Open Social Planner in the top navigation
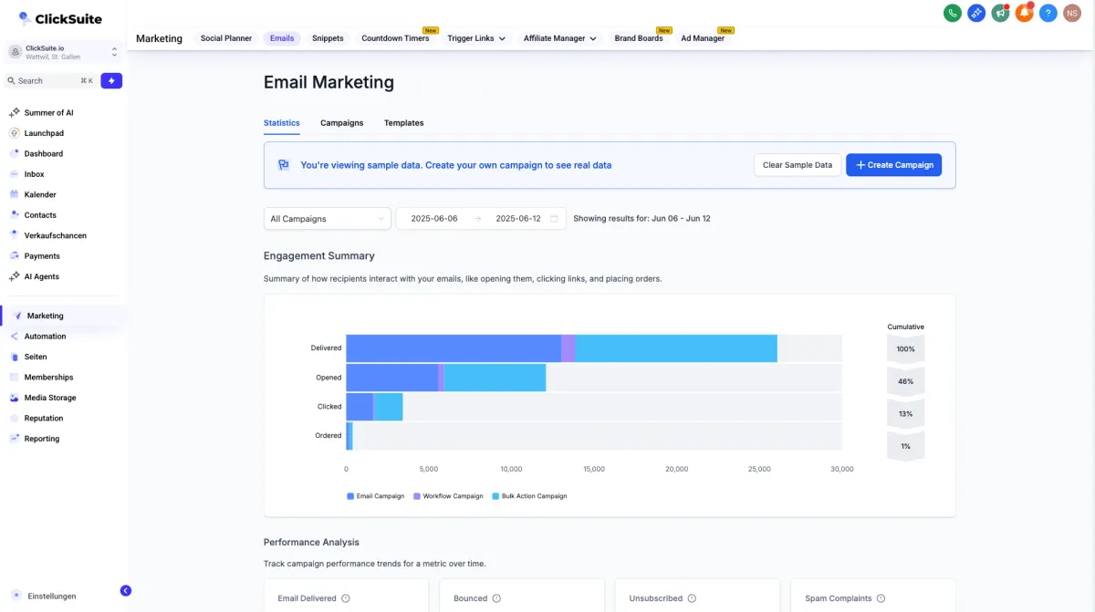1095x612 pixels. (226, 38)
